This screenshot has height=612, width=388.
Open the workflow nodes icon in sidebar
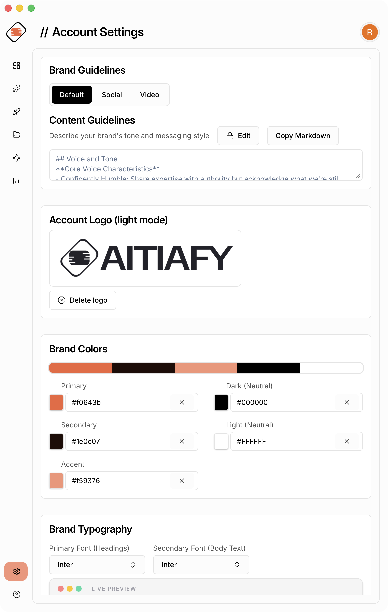(x=17, y=158)
